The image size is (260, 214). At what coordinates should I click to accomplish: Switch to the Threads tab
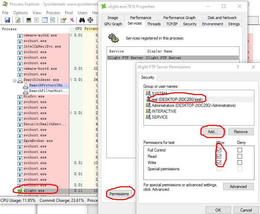tap(154, 24)
